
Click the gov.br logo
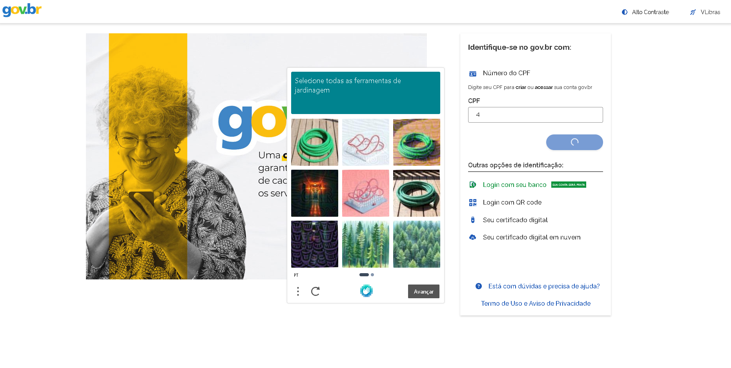pos(22,10)
